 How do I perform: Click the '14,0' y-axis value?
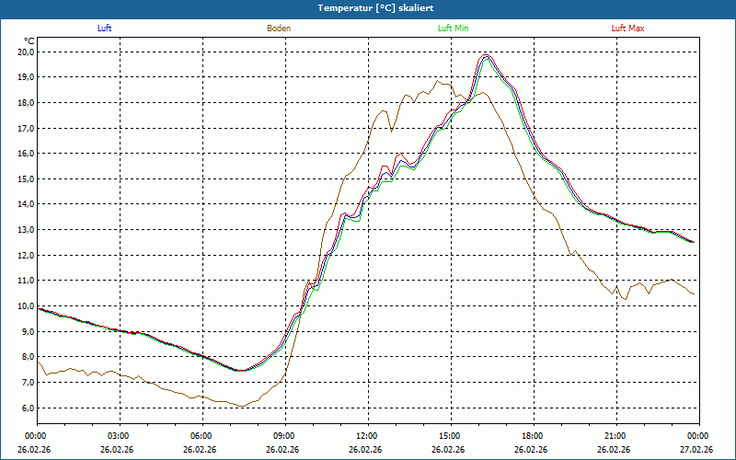tap(26, 204)
